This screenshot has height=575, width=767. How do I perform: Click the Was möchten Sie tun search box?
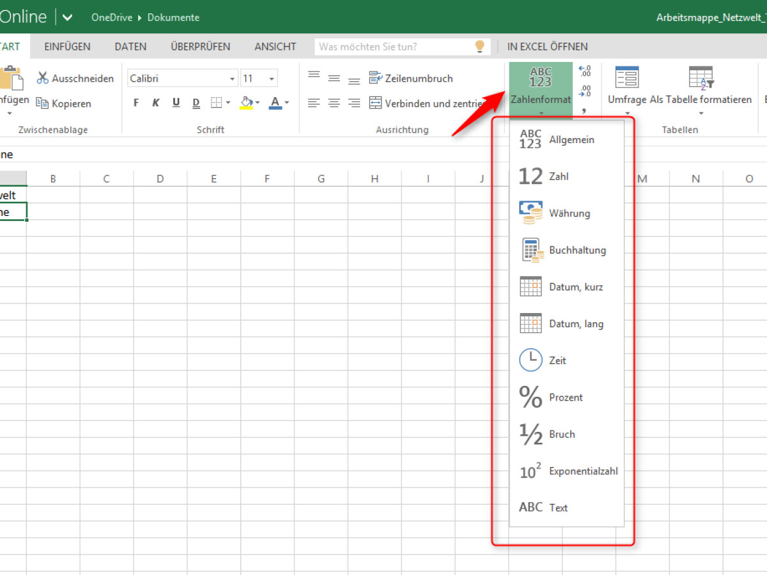point(394,46)
